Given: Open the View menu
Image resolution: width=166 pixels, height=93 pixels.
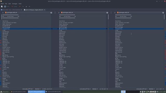Looking at the screenshot, I should (20, 4).
